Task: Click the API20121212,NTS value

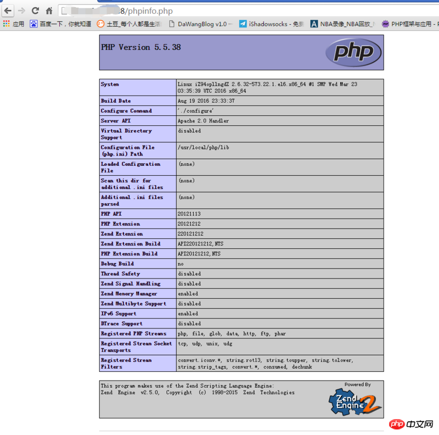Action: click(199, 254)
